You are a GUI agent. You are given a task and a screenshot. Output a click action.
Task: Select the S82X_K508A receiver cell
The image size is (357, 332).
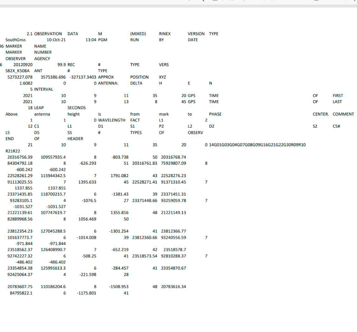tap(18, 71)
